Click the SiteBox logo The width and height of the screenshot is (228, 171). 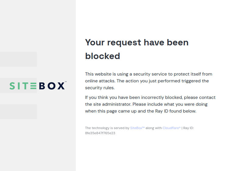(37, 86)
